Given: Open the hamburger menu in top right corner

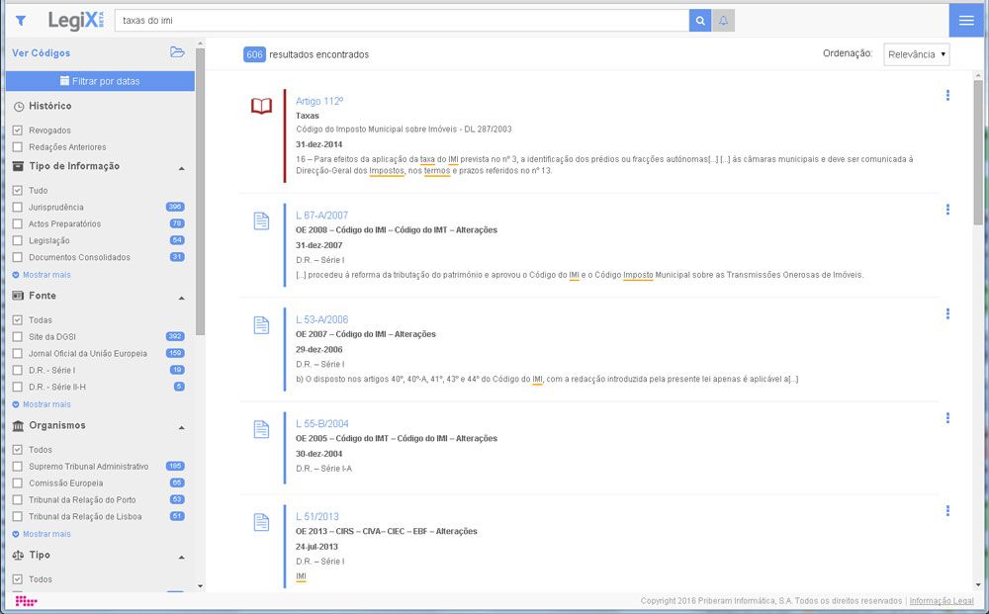Looking at the screenshot, I should click(x=966, y=19).
